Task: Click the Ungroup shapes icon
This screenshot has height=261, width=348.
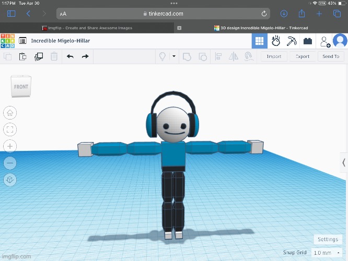Action: click(x=203, y=56)
